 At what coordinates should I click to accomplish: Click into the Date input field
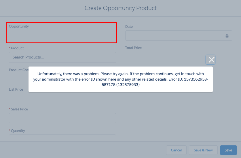[175, 36]
